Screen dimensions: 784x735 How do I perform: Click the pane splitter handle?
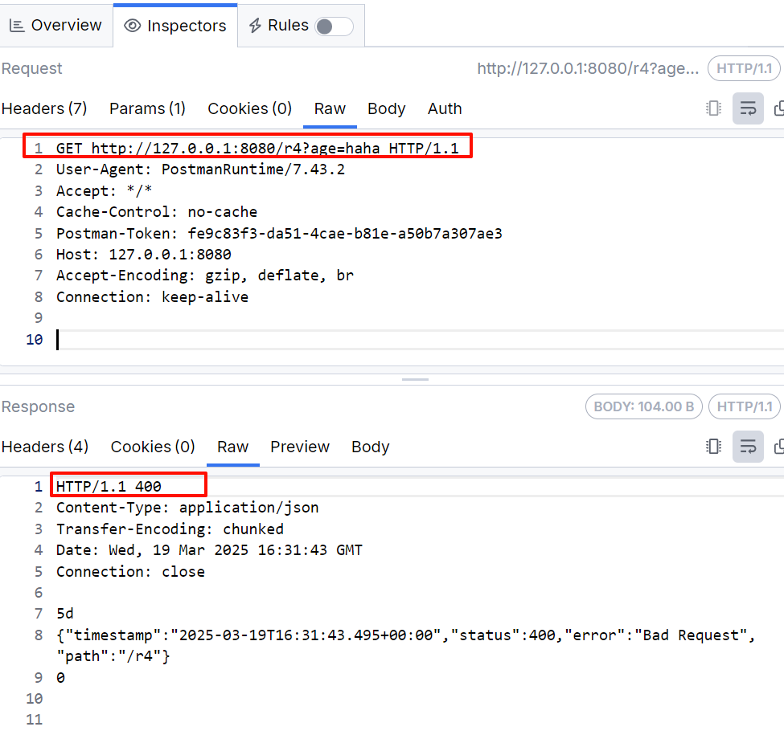[415, 379]
